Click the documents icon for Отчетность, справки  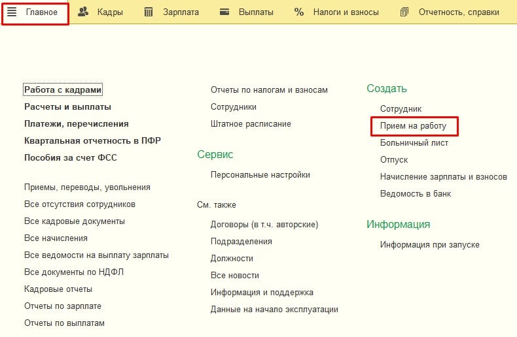(x=404, y=12)
